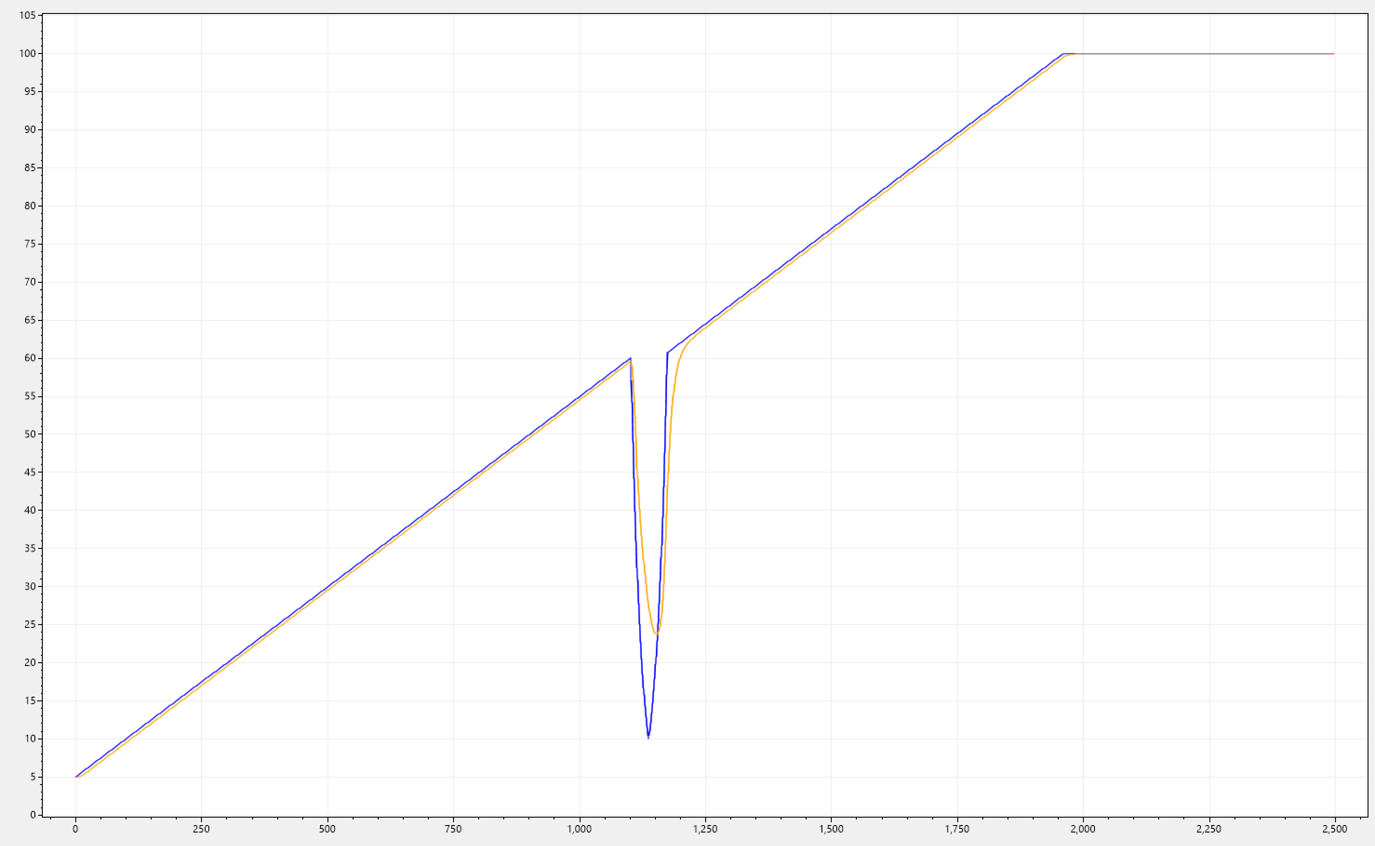Click the x-axis tick label 750
This screenshot has width=1375, height=846.
[453, 829]
